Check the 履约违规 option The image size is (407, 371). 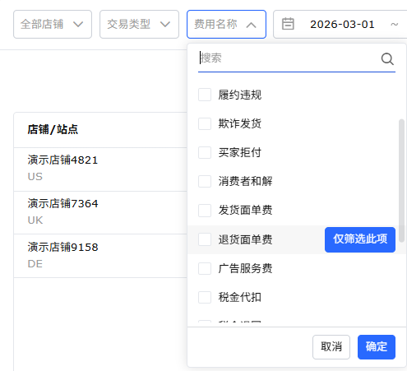pyautogui.click(x=205, y=95)
